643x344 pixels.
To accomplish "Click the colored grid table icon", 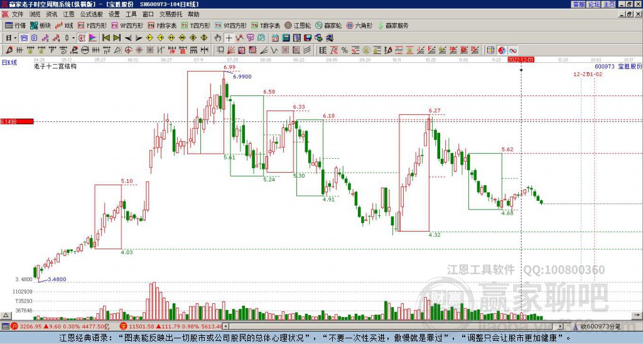I will 490,50.
